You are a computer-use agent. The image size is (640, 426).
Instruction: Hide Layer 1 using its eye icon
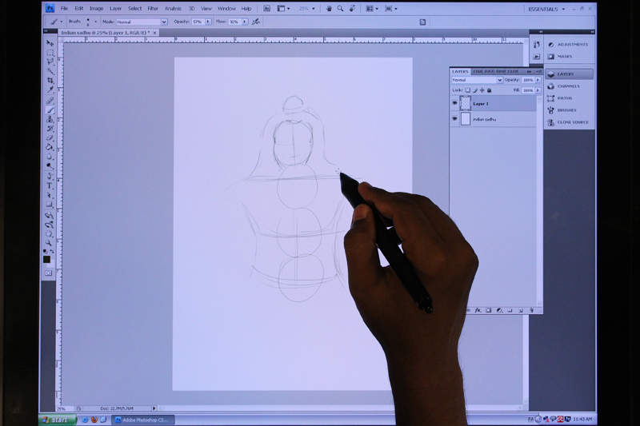(454, 104)
